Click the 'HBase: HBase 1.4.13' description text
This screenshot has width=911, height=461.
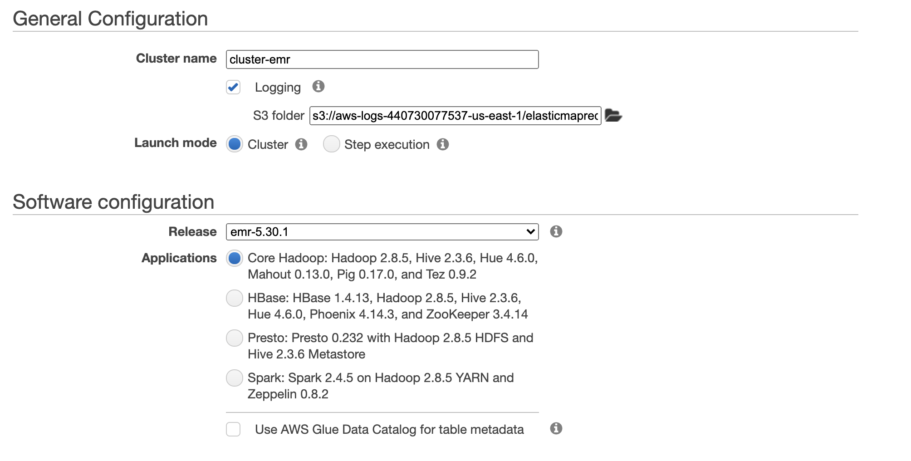[388, 306]
